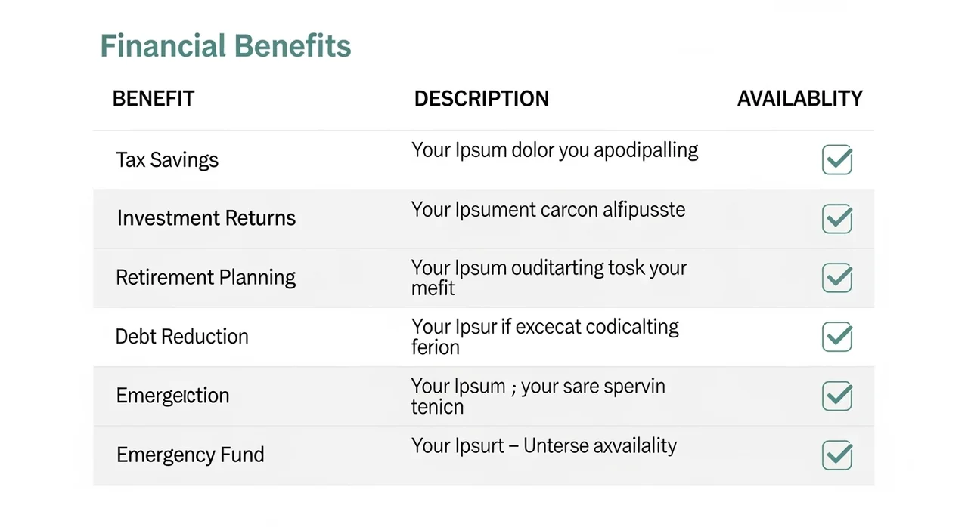Viewport: 968px width, 527px height.
Task: Click the Debt Reduction description text
Action: [x=545, y=337]
